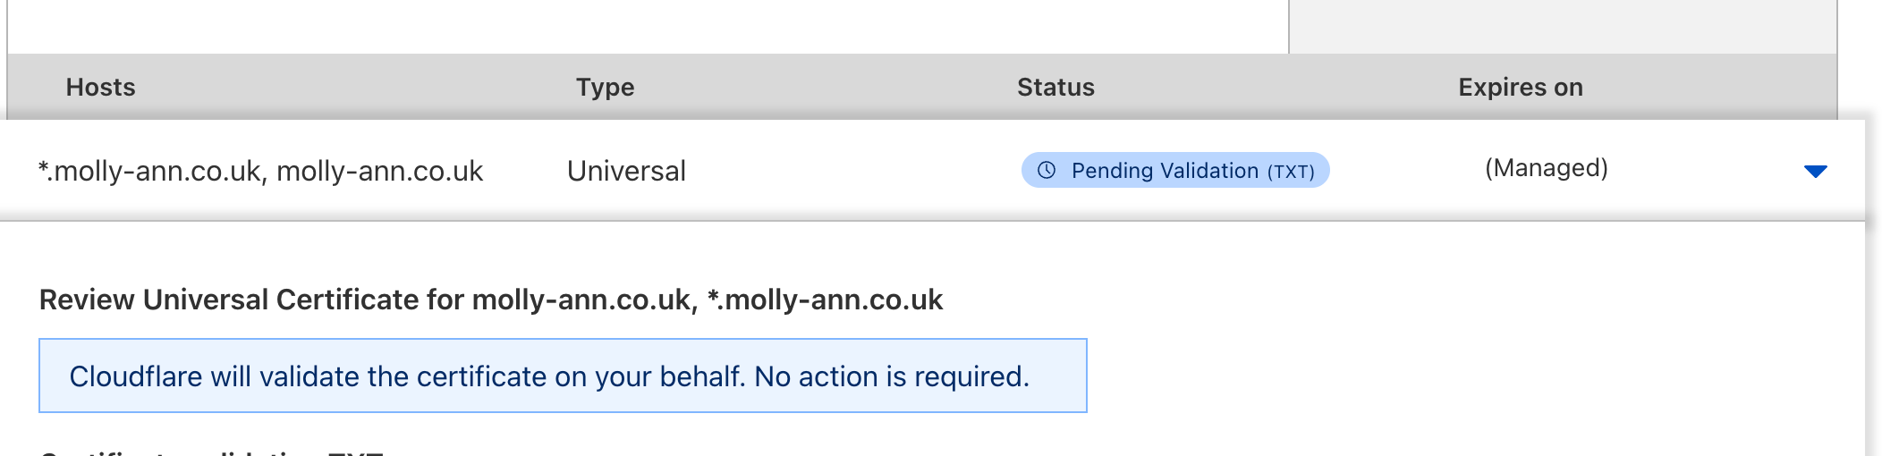1882x456 pixels.
Task: Click the cut-off Certificate validation TXT heading
Action: point(212,452)
